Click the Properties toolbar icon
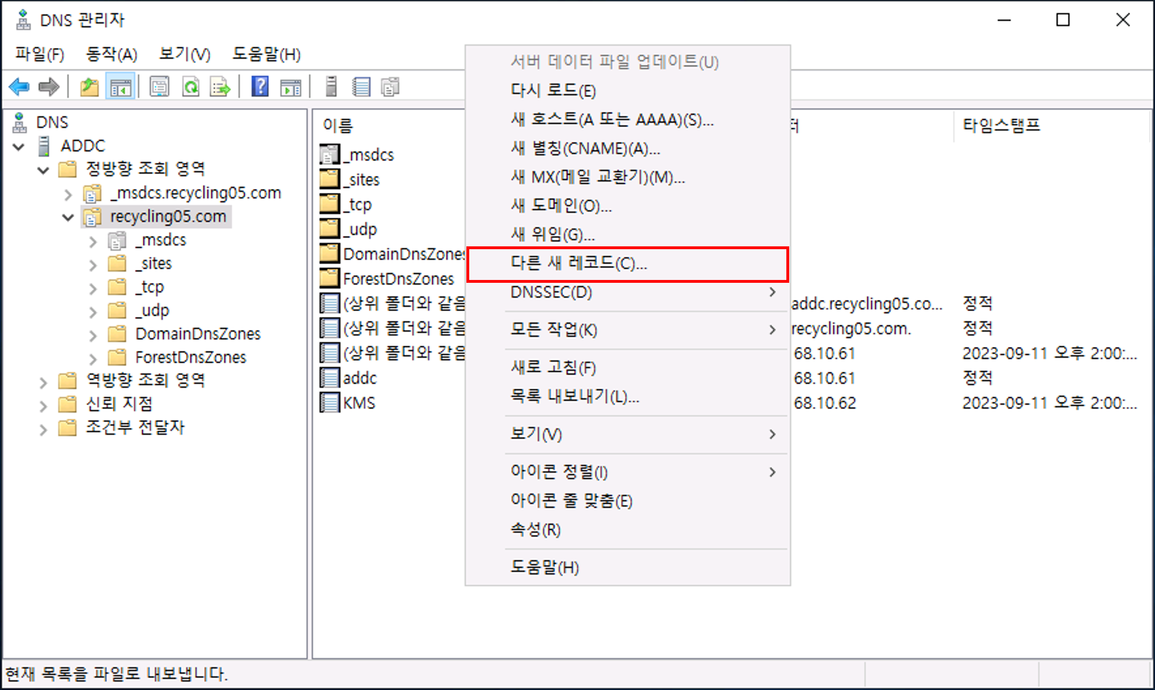 [x=159, y=87]
